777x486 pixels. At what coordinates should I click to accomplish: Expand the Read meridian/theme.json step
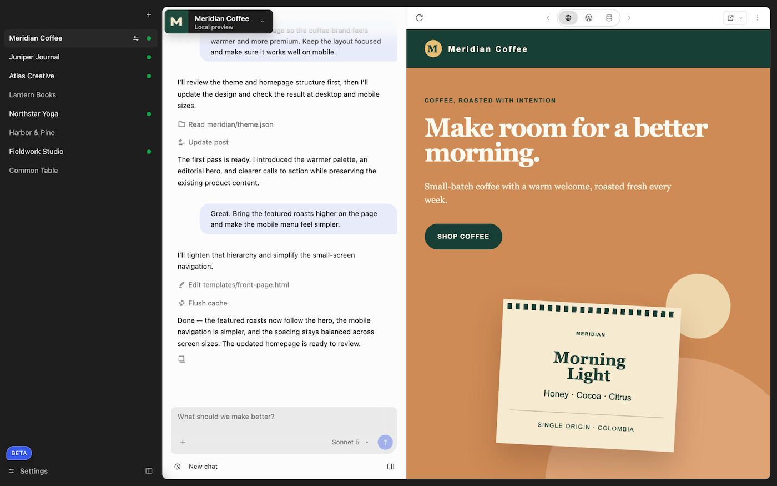pos(225,124)
